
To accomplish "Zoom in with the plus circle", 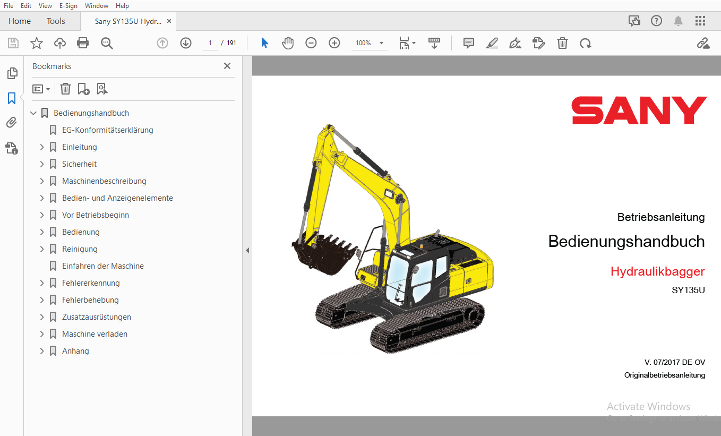I will (x=334, y=43).
